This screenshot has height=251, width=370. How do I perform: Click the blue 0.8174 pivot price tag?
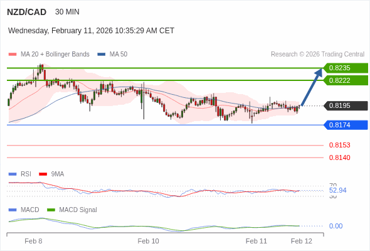(346, 125)
